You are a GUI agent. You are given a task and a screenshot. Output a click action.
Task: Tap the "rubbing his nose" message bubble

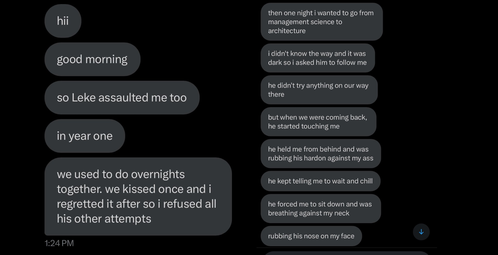click(x=311, y=236)
